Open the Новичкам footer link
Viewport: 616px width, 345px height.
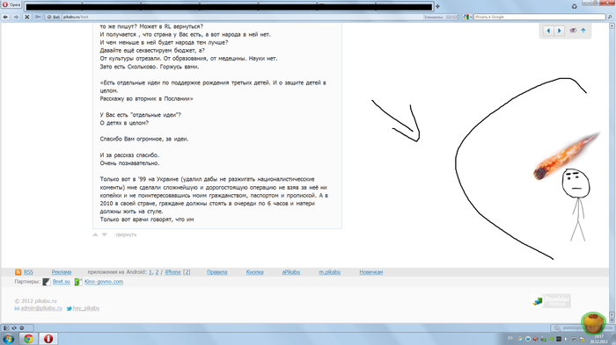point(370,272)
